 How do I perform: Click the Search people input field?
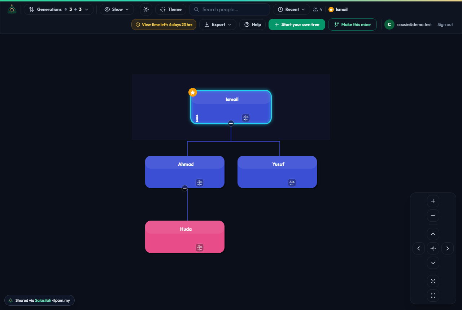click(x=230, y=9)
